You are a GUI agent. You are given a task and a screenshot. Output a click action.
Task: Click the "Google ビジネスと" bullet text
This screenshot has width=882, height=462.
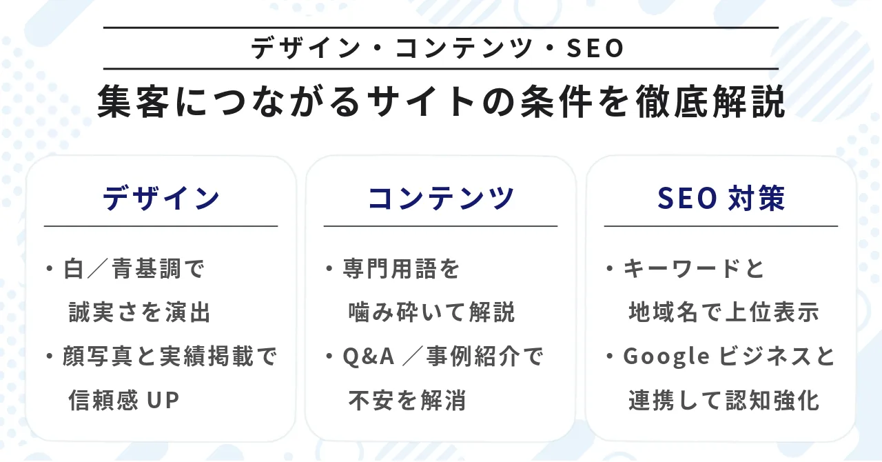click(x=729, y=356)
